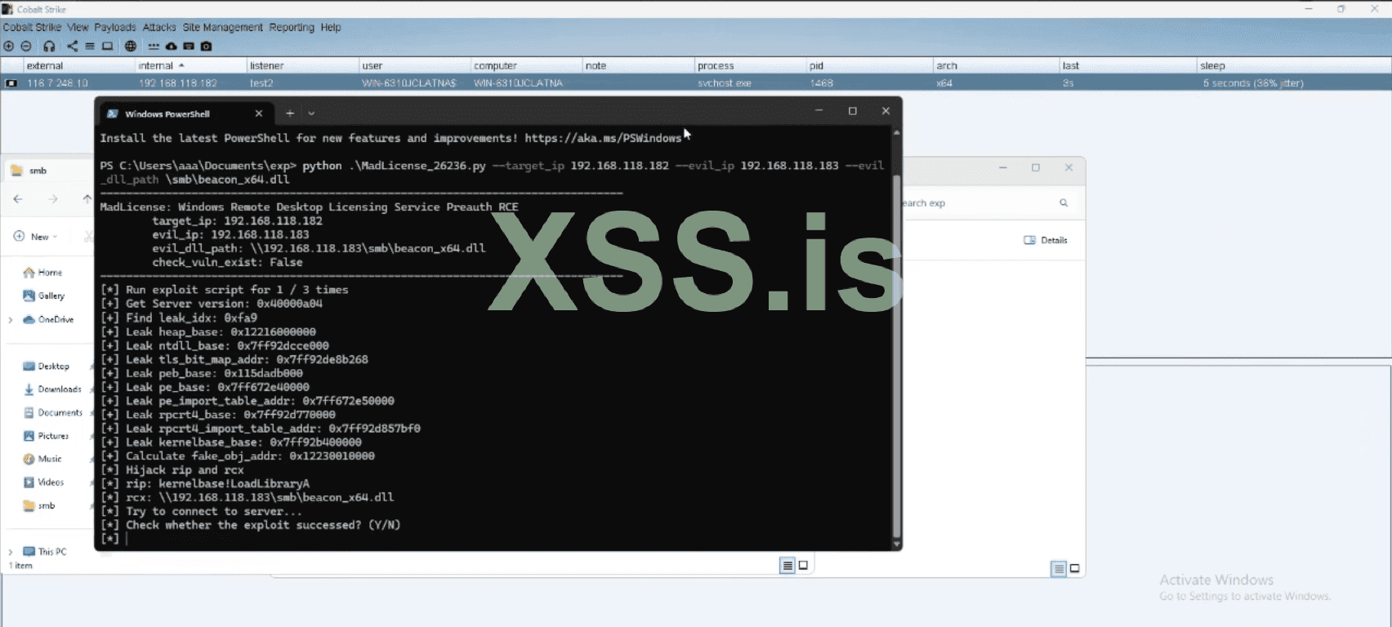Open Music in the Explorer sidebar

pyautogui.click(x=42, y=459)
